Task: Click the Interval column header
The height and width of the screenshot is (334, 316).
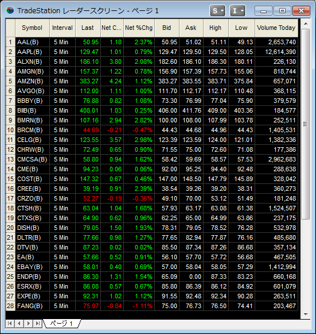Action: (x=63, y=28)
